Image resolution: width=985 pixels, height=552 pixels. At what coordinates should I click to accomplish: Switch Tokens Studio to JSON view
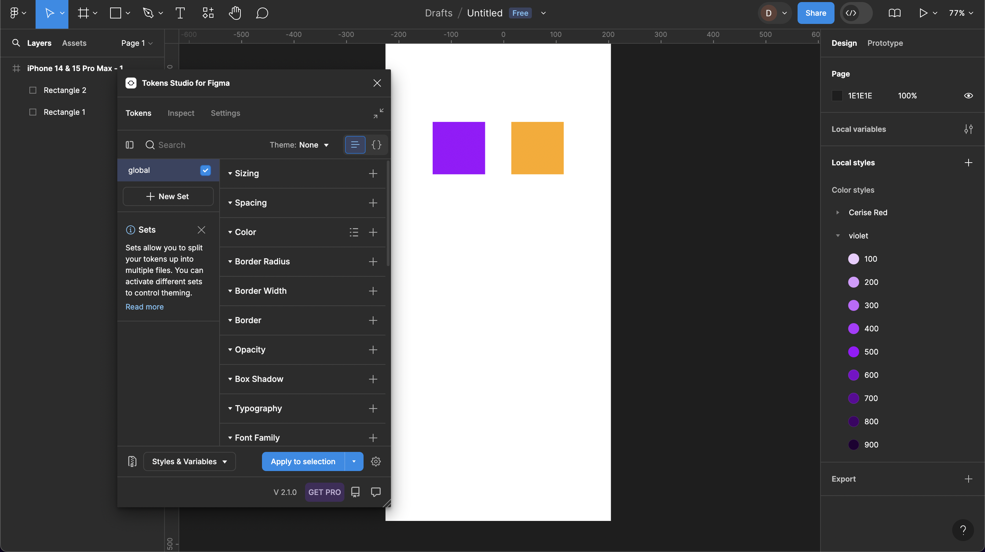coord(376,145)
